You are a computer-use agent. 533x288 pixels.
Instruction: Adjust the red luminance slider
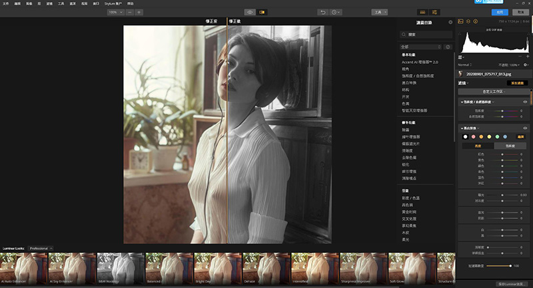(x=502, y=154)
